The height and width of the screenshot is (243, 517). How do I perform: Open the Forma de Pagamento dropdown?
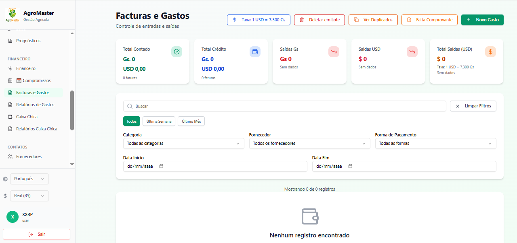tap(435, 144)
